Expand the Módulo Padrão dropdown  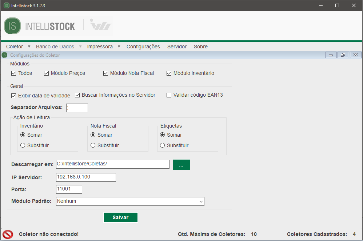click(x=201, y=201)
